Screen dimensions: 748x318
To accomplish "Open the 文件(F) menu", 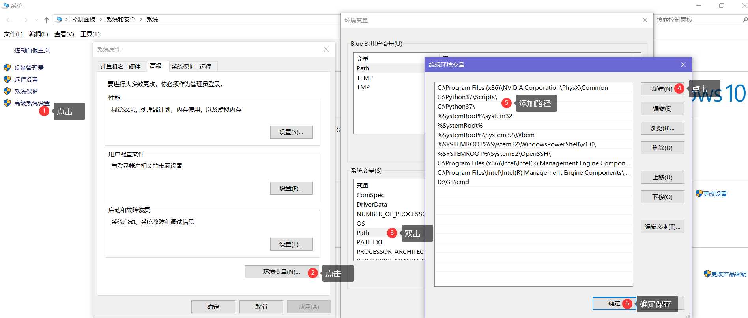I will tap(13, 34).
